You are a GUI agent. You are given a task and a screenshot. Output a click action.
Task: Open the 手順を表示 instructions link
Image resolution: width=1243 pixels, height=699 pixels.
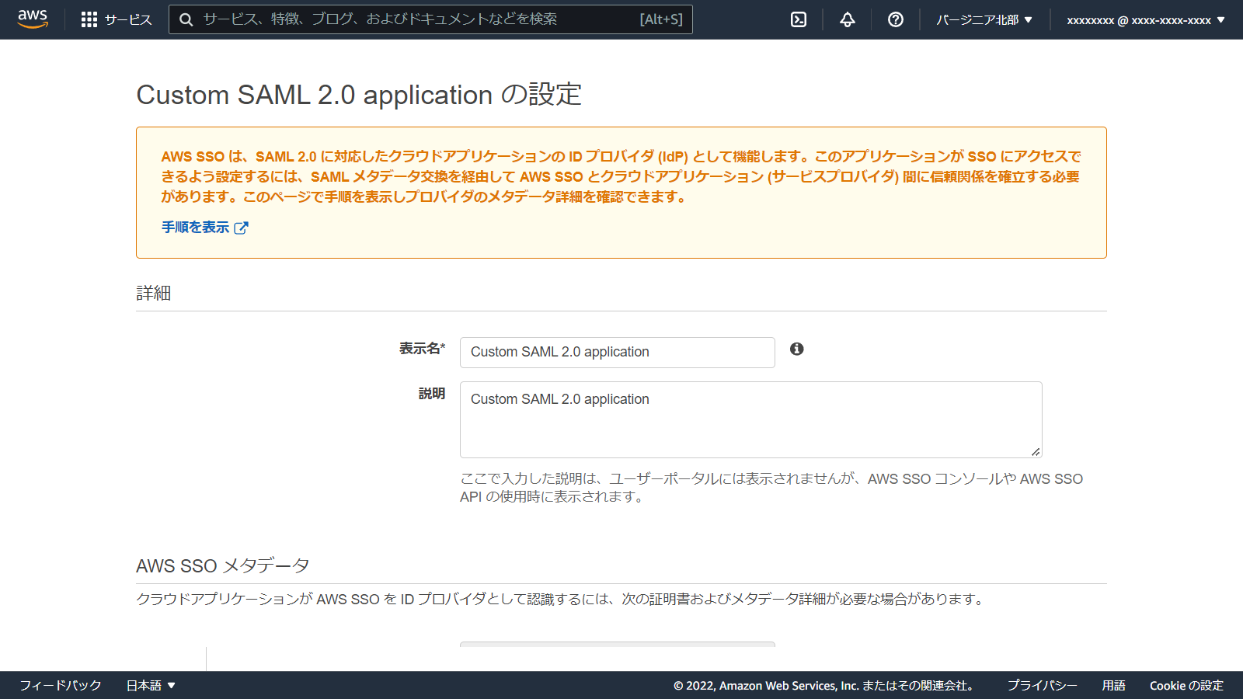pos(193,227)
